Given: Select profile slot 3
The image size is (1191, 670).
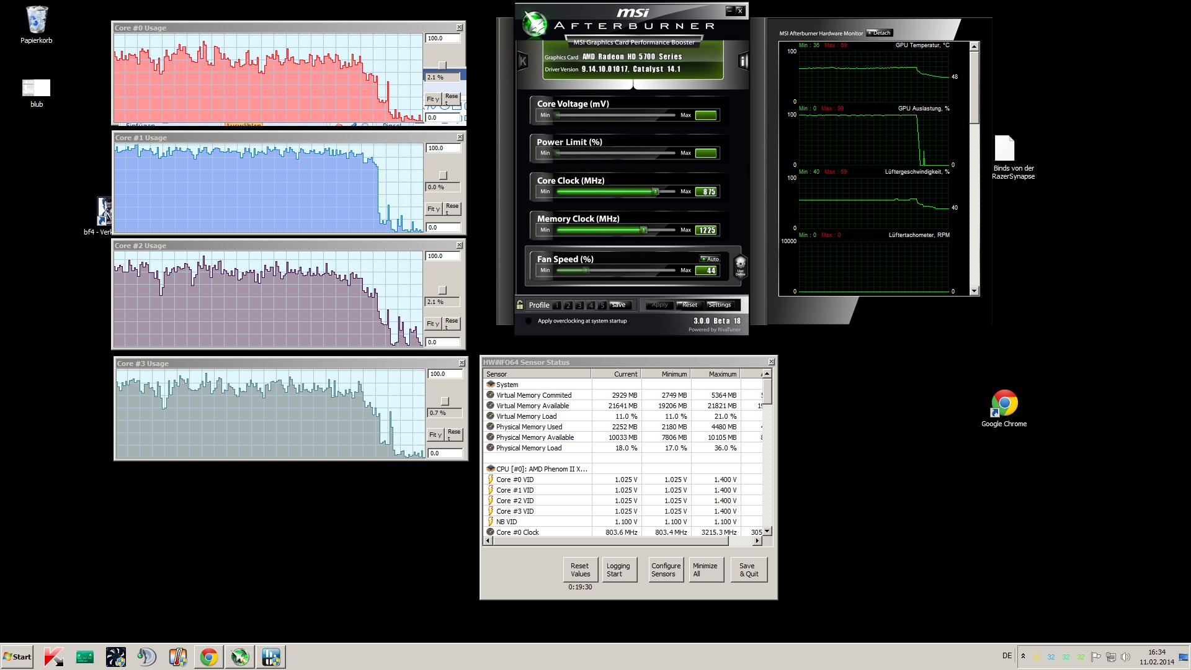Looking at the screenshot, I should coord(579,305).
